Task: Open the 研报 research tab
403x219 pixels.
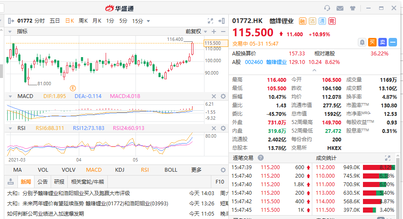Action: pyautogui.click(x=59, y=182)
